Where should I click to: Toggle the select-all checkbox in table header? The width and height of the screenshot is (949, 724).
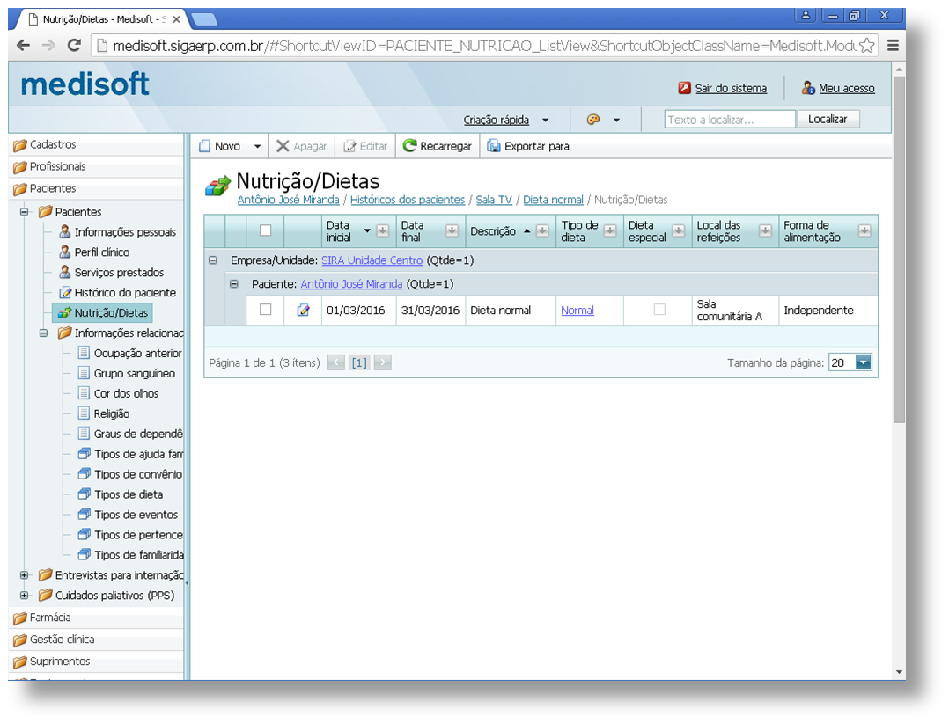[x=265, y=230]
